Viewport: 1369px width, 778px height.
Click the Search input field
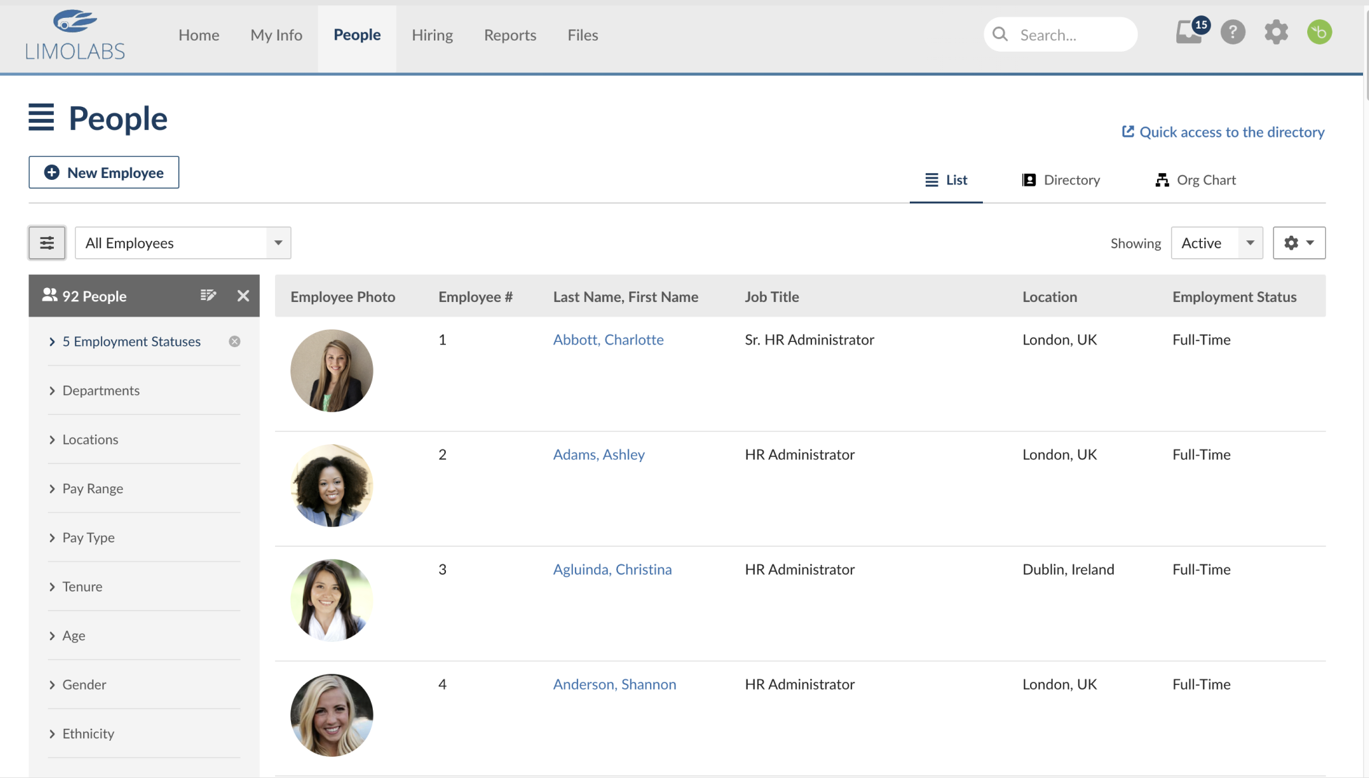(1070, 35)
